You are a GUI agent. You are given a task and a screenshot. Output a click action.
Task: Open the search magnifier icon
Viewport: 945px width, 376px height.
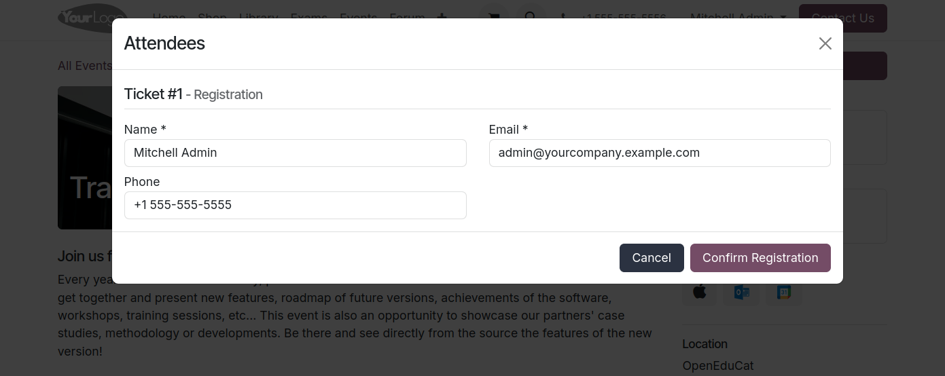point(531,18)
